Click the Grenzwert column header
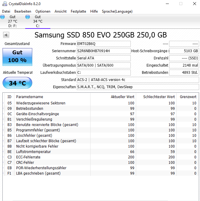200x201 pixels. coord(188,97)
